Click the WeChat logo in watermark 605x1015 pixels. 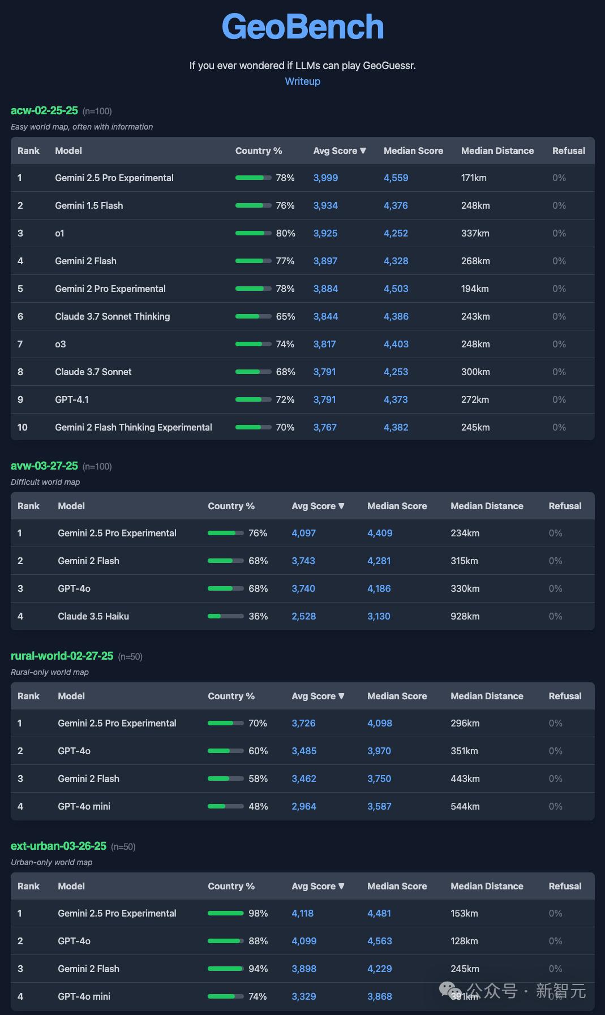[x=451, y=991]
